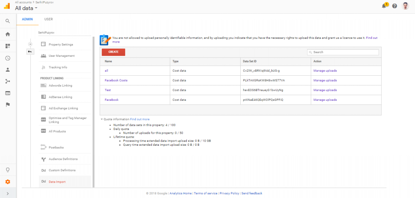
Task: Open the Facebook Costs data set
Action: pos(116,80)
